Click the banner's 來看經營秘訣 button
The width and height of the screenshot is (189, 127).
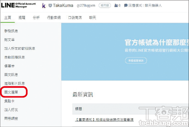click(x=136, y=61)
